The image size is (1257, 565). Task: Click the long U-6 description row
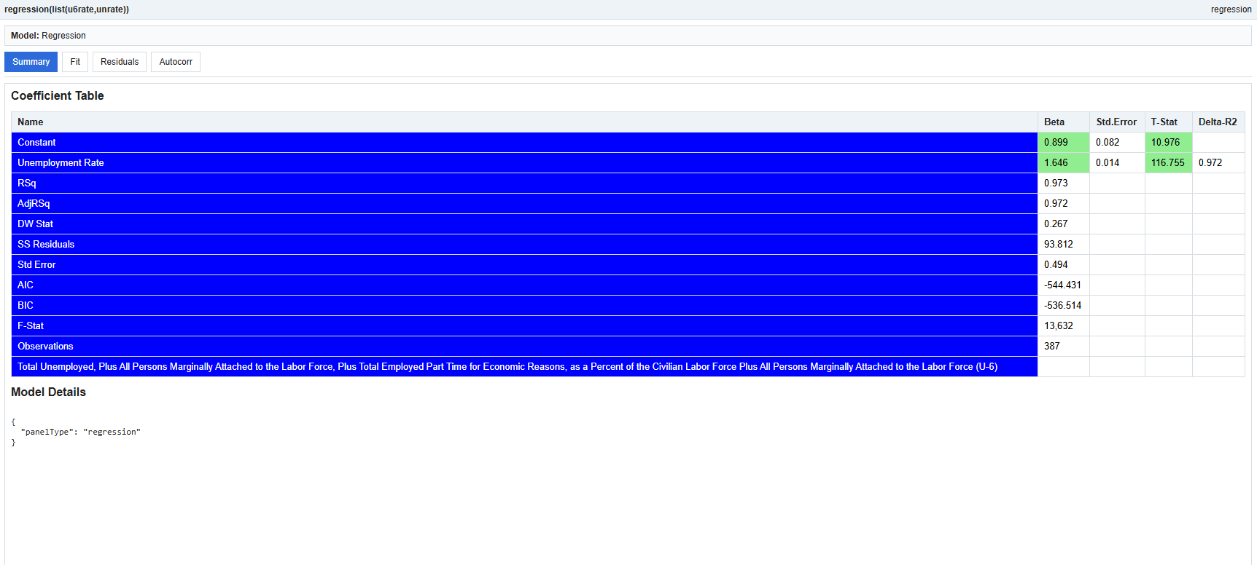(x=524, y=367)
